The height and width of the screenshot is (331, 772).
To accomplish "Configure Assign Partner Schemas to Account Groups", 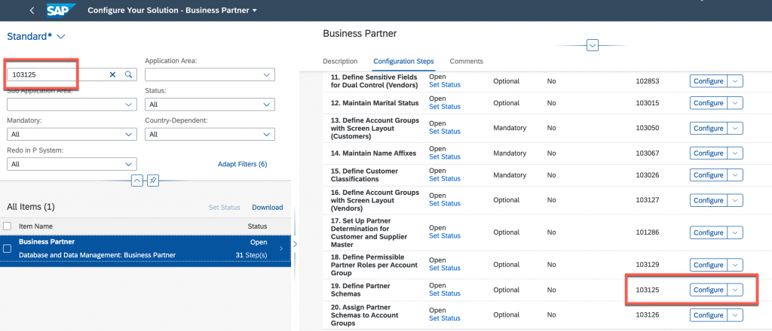I will coord(709,314).
